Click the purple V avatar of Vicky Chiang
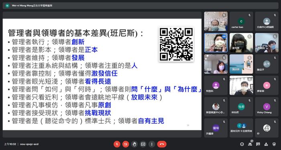 click(x=267, y=107)
